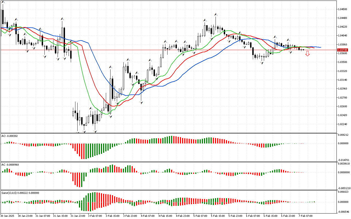Click the 1.03320 price scale value
Screen dimensions: 351x219
pos(343,71)
